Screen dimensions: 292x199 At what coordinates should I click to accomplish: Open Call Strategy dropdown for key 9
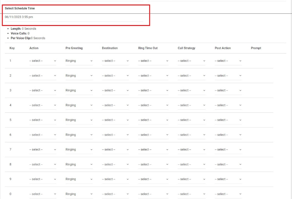pyautogui.click(x=191, y=179)
